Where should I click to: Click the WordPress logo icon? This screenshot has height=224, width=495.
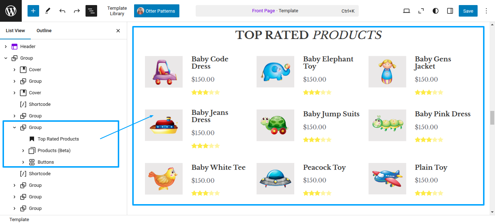[x=11, y=11]
